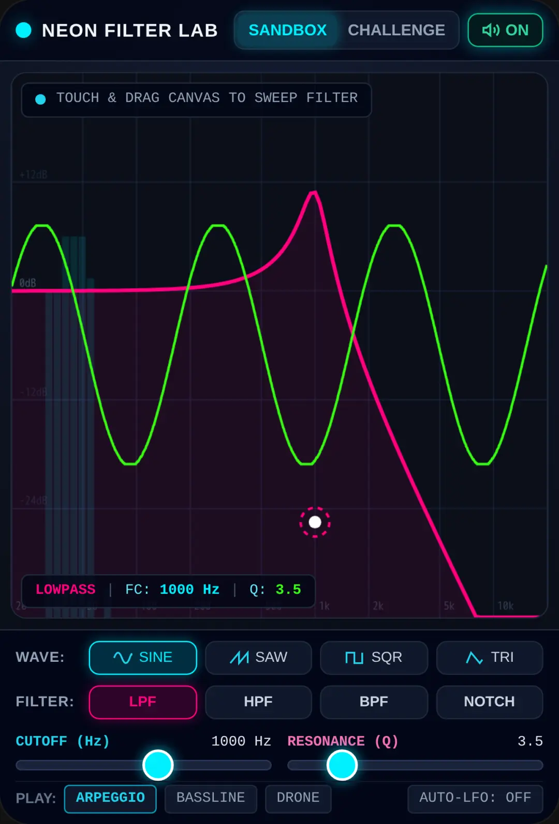
Task: Click the cyan dot in drag hint
Action: [x=40, y=99]
